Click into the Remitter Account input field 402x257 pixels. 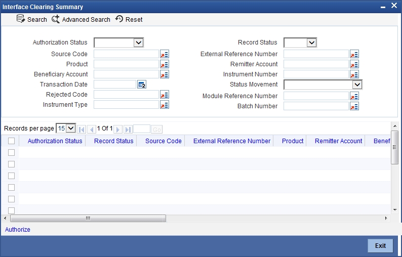tap(316, 64)
